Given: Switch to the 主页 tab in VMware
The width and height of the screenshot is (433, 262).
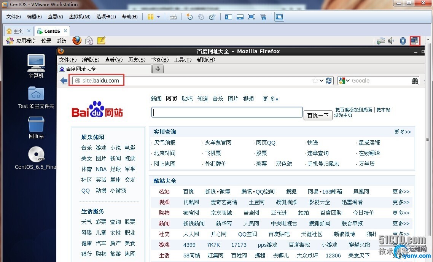Looking at the screenshot, I should [x=18, y=31].
